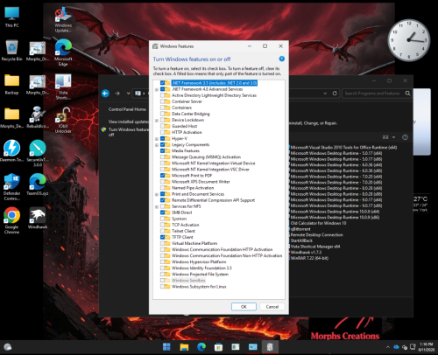Image resolution: width=438 pixels, height=355 pixels.
Task: Check Active Directory Lightweight Directory Services
Action: (162, 95)
